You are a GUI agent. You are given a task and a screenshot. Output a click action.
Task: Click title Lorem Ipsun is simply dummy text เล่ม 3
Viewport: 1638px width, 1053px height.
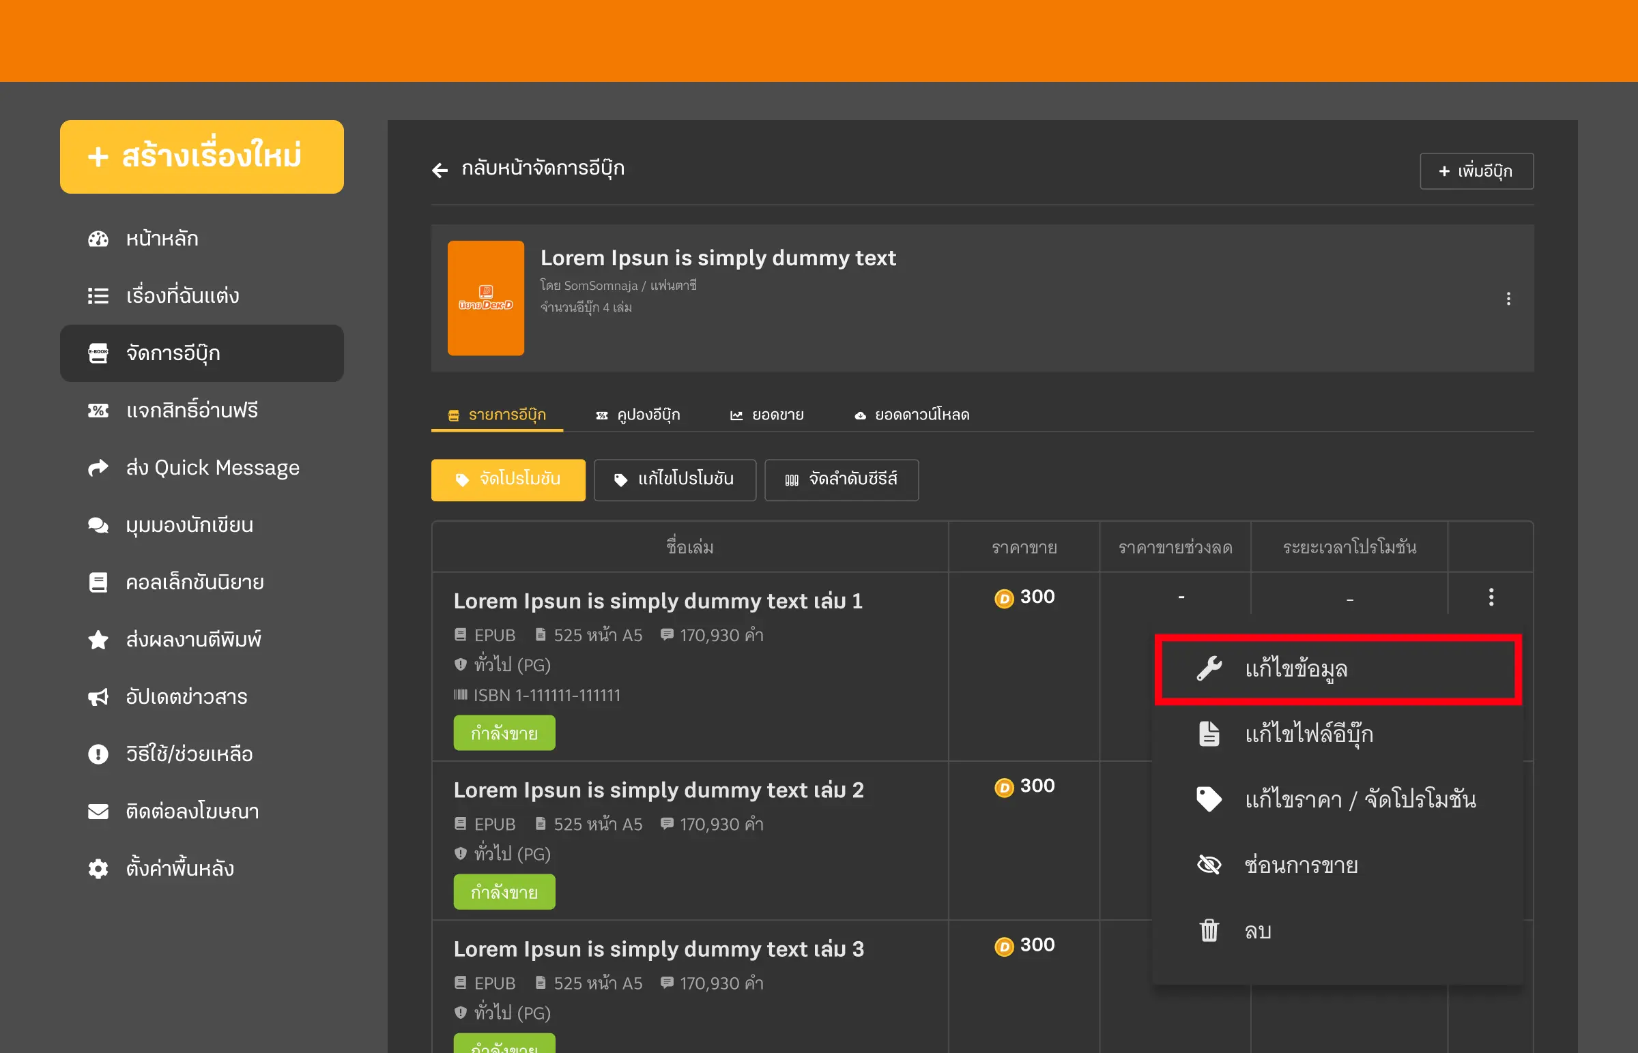tap(658, 949)
